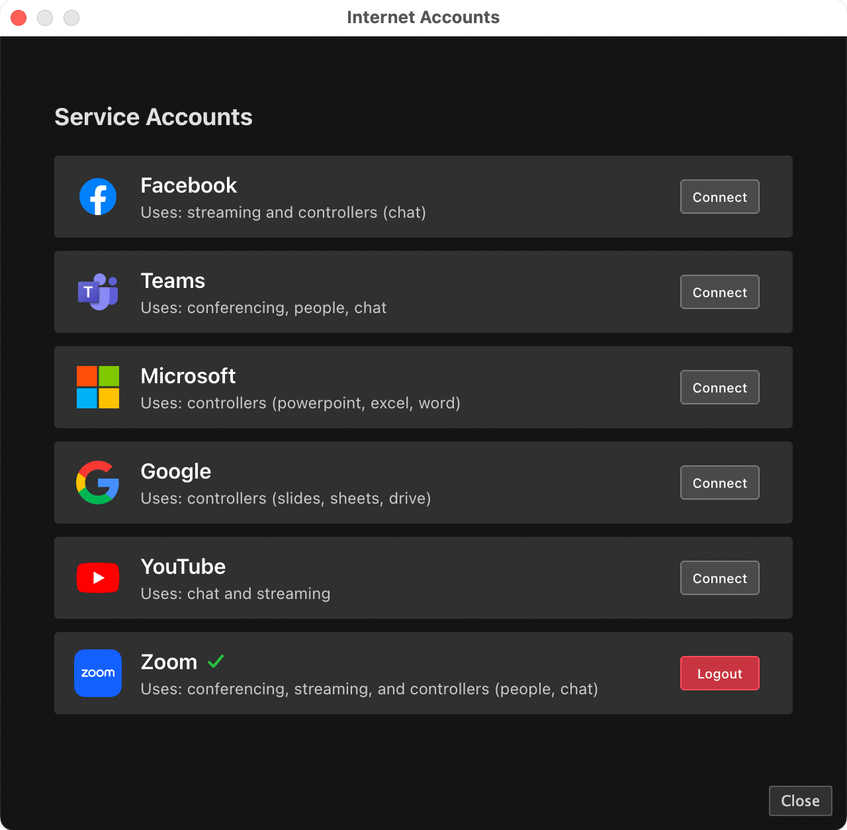Connect the Google account
847x830 pixels.
point(719,483)
